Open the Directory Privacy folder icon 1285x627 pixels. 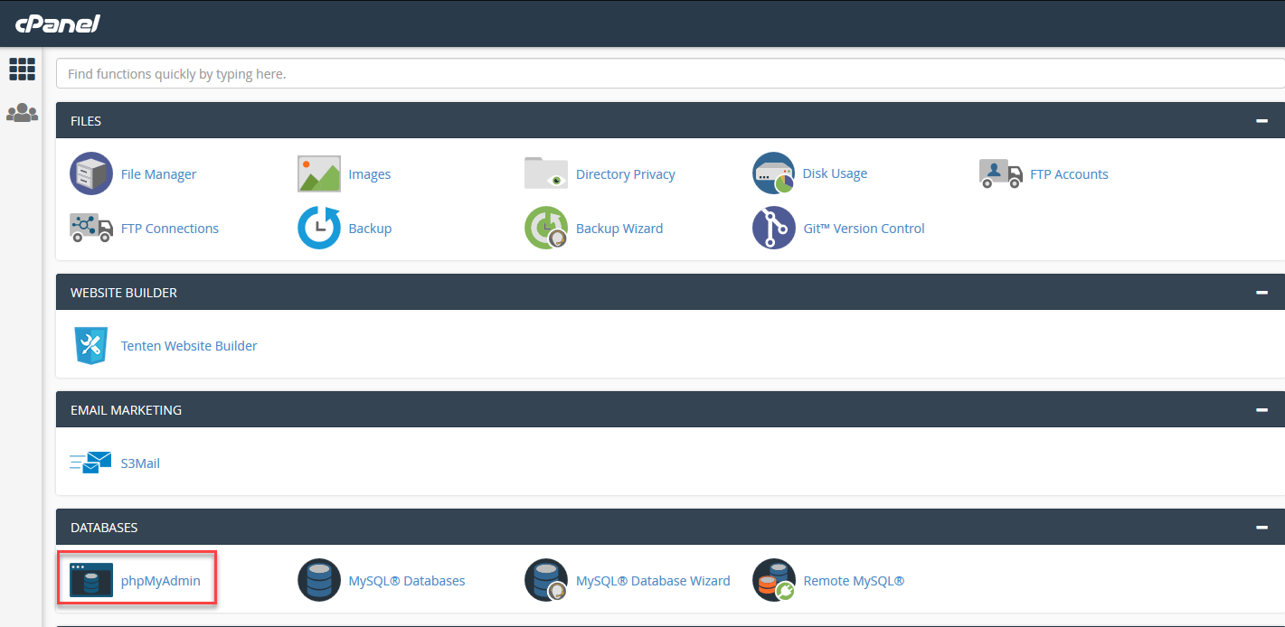(x=546, y=173)
